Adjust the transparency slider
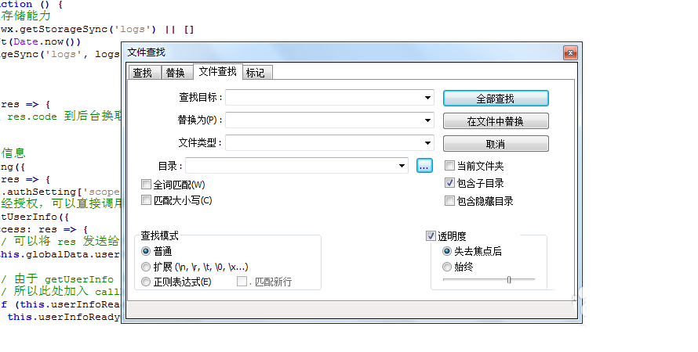The height and width of the screenshot is (352, 698). 509,279
